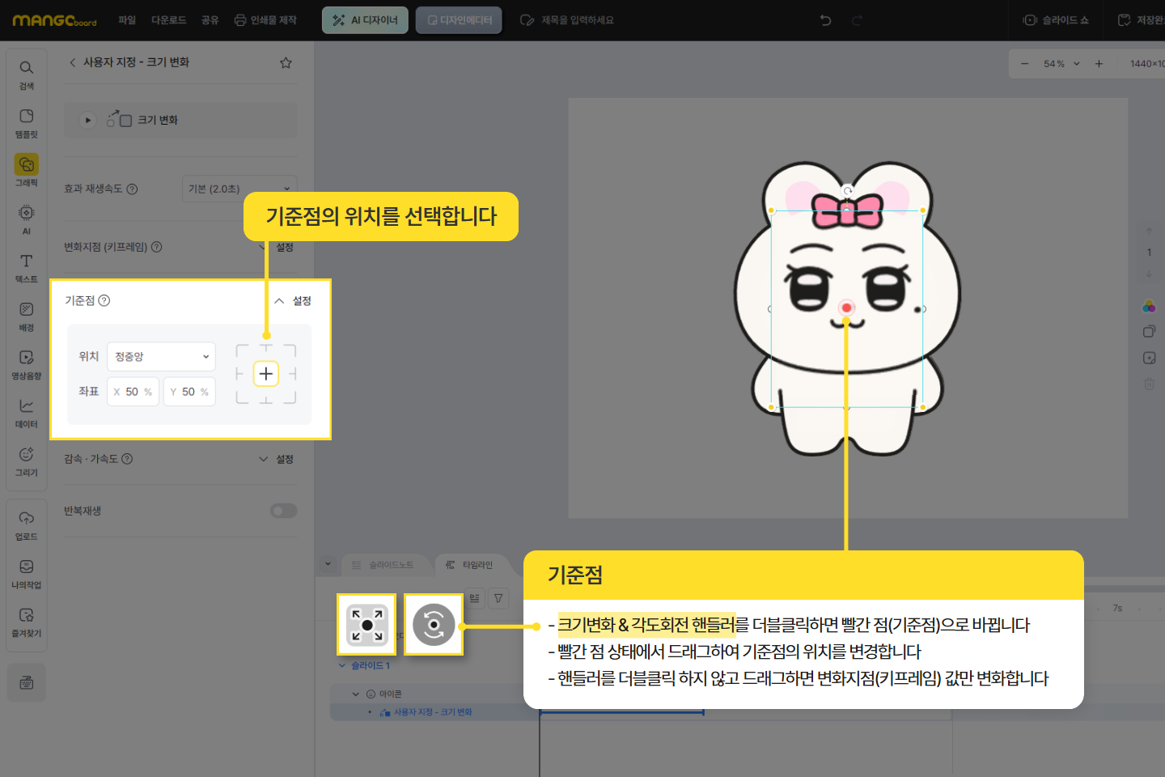Click the X coordinate input field
1165x777 pixels.
click(x=132, y=392)
